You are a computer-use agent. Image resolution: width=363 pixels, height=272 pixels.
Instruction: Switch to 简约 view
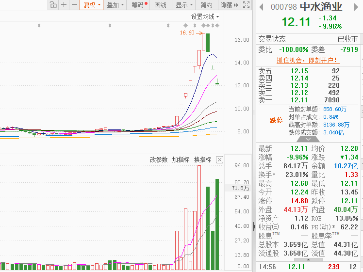click(206, 5)
